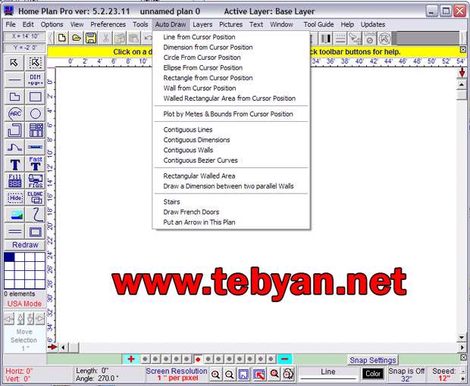
Task: Click the filled cell in layer grid
Action: pos(9,257)
